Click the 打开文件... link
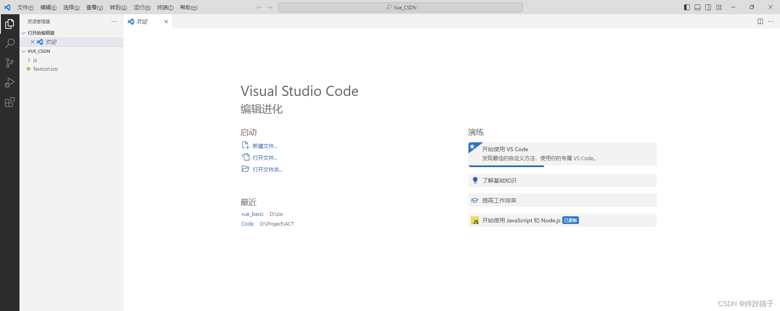This screenshot has width=780, height=311. click(265, 158)
